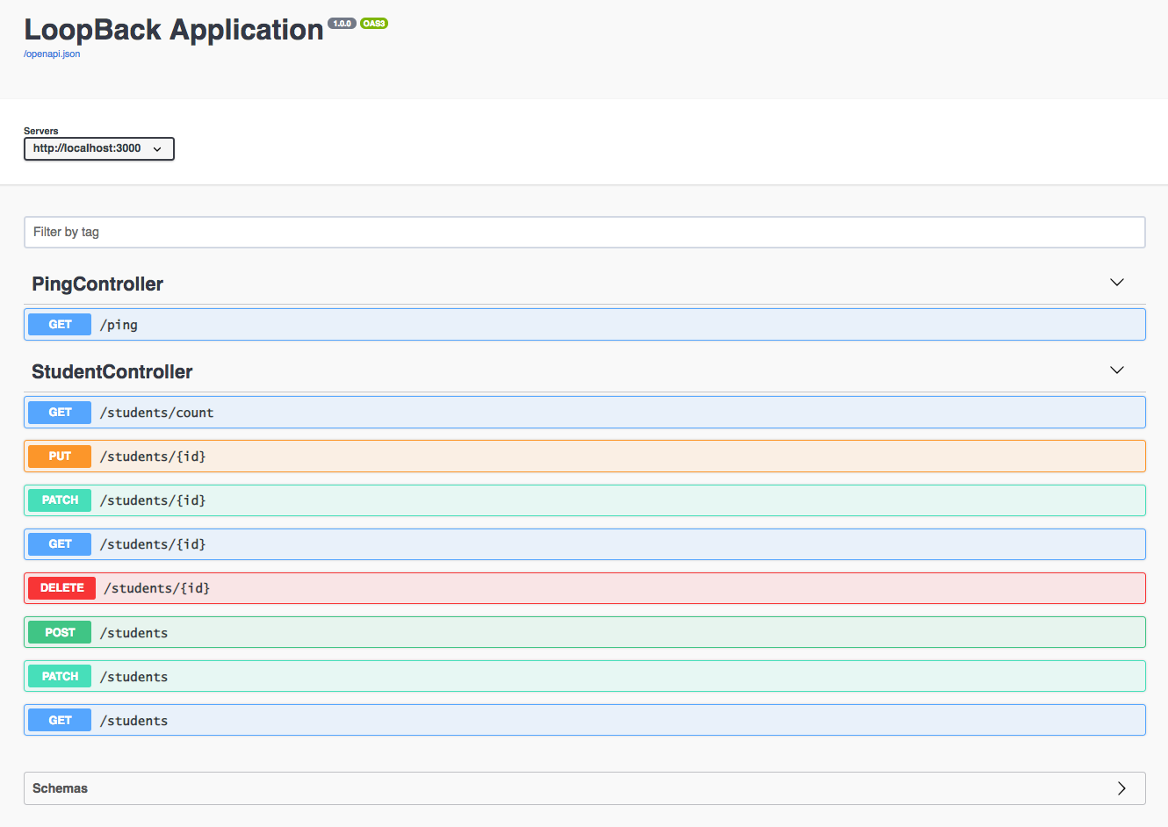Expand the DELETE /students/{id} path text
The width and height of the screenshot is (1168, 827).
(157, 588)
